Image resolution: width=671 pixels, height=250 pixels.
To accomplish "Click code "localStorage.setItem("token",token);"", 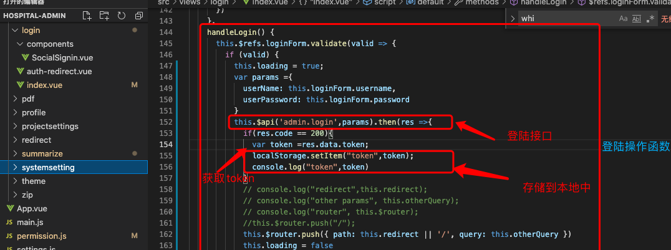I will coord(333,155).
